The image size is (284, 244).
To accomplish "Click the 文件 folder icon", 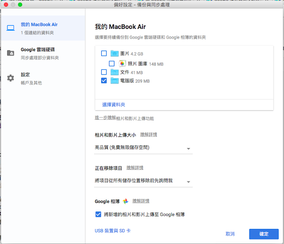I will tap(114, 72).
